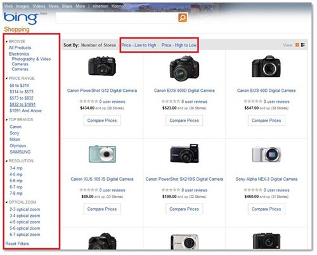Open Canon IXUS 105 IS product photo
317x255 pixels.
(x=102, y=154)
